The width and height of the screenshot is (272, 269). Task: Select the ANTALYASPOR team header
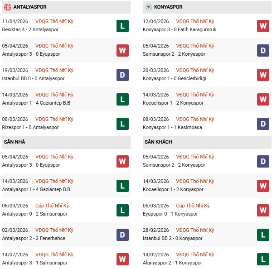tap(30, 7)
